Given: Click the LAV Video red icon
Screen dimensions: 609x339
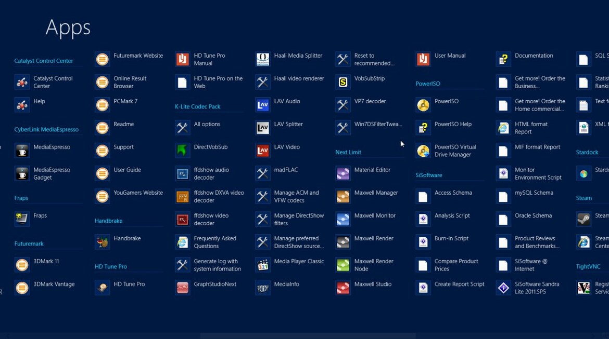Looking at the screenshot, I should tap(263, 151).
